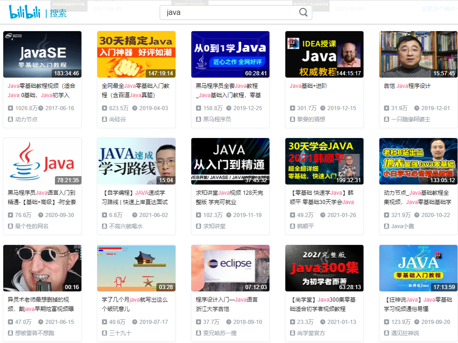
Task: Visit uploader 尚学堂官方
Action: 311,333
